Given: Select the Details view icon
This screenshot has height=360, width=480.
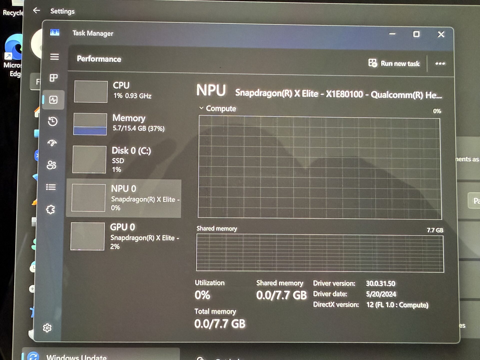Looking at the screenshot, I should pyautogui.click(x=51, y=187).
